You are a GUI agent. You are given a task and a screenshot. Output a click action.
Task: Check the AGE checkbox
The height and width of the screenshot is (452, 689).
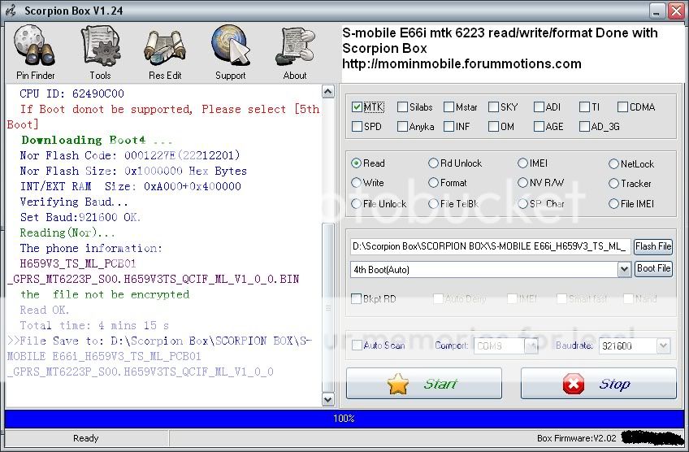[x=539, y=127]
